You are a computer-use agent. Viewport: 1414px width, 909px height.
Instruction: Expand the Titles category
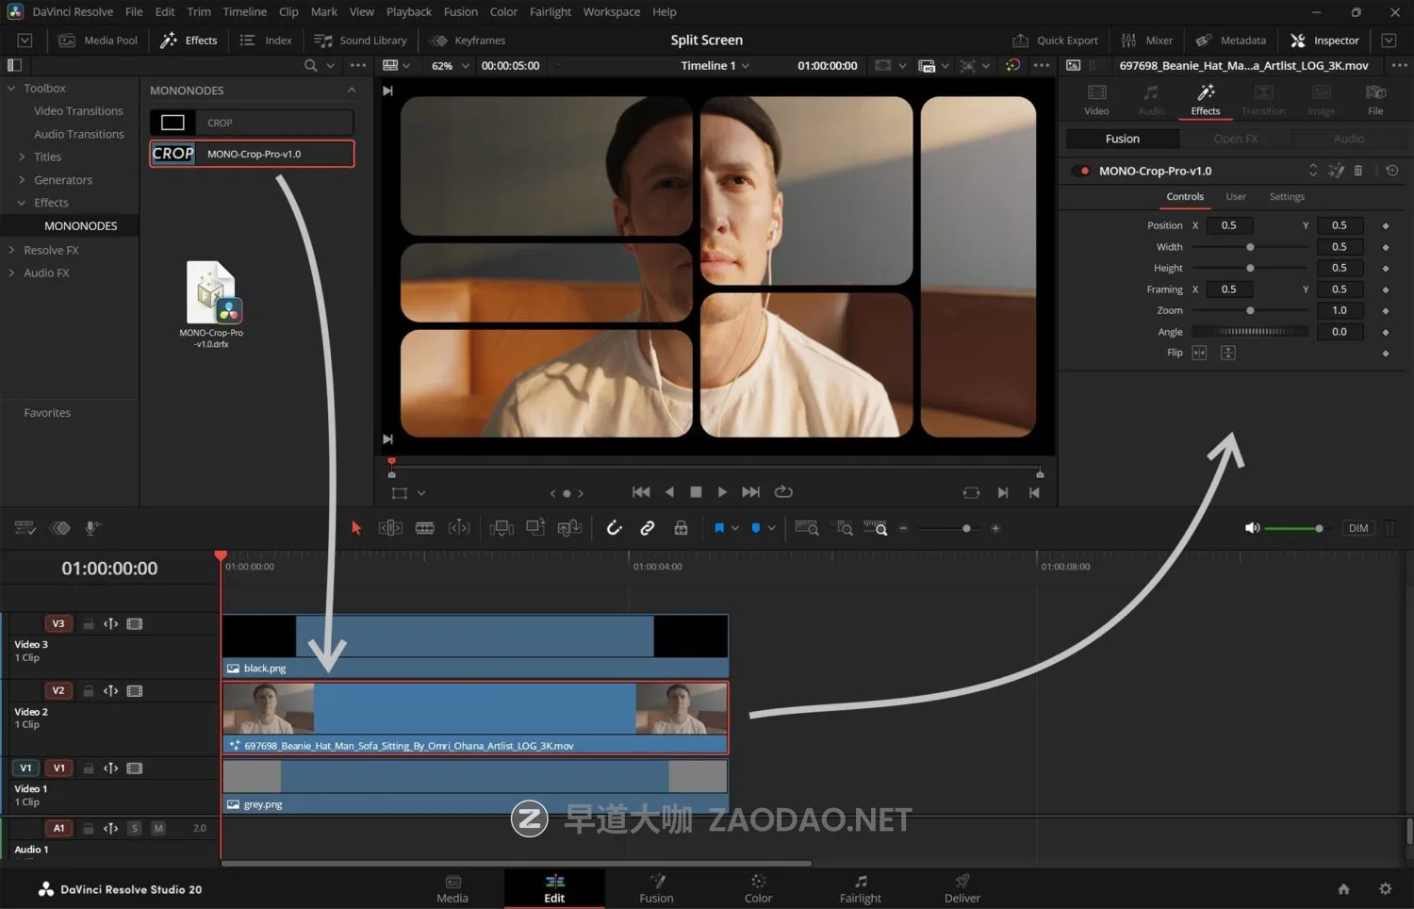22,157
